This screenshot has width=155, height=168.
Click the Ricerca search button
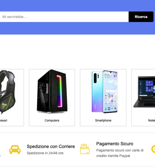(141, 17)
